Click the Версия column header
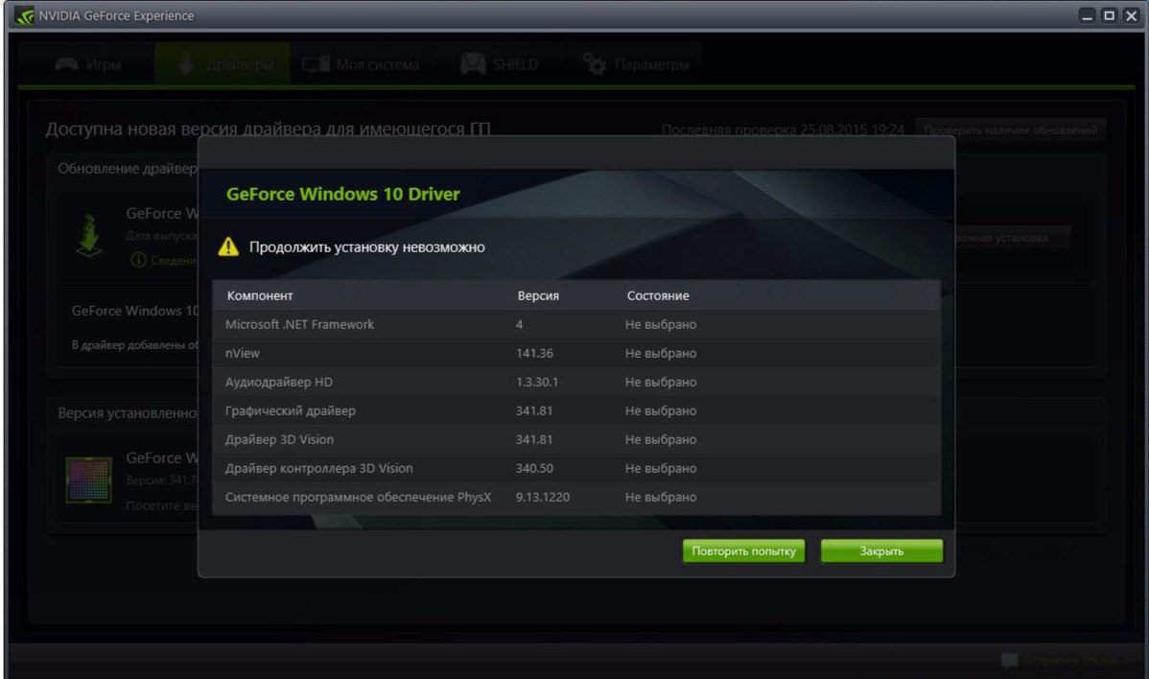Viewport: 1149px width, 679px height. coord(538,296)
